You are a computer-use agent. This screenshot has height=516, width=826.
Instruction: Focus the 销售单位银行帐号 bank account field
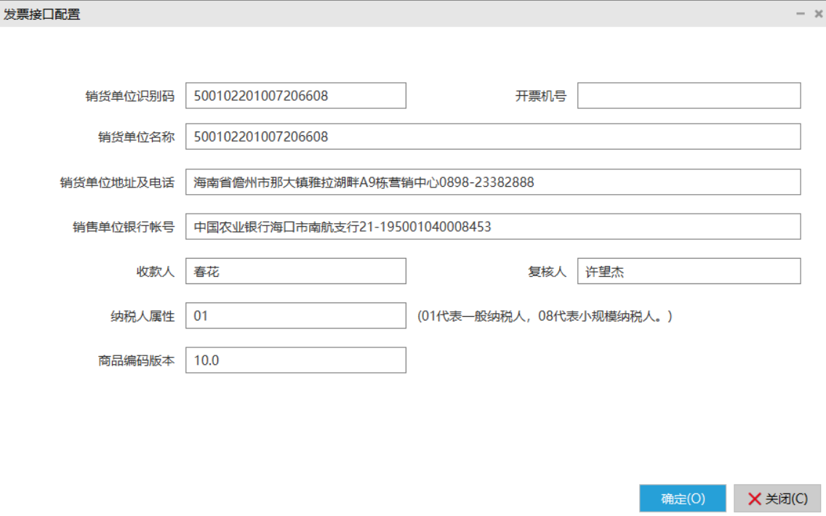[x=492, y=227]
